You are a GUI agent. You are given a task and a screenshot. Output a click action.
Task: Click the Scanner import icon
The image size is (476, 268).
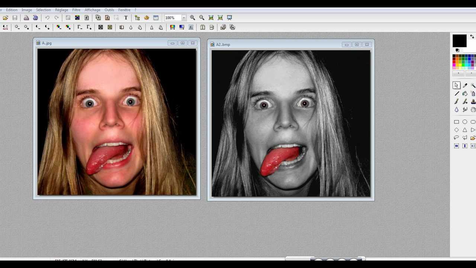click(x=35, y=17)
